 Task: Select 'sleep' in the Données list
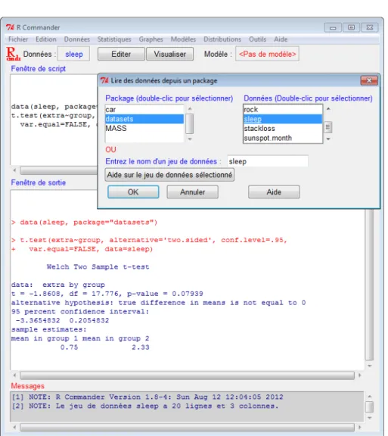point(283,119)
